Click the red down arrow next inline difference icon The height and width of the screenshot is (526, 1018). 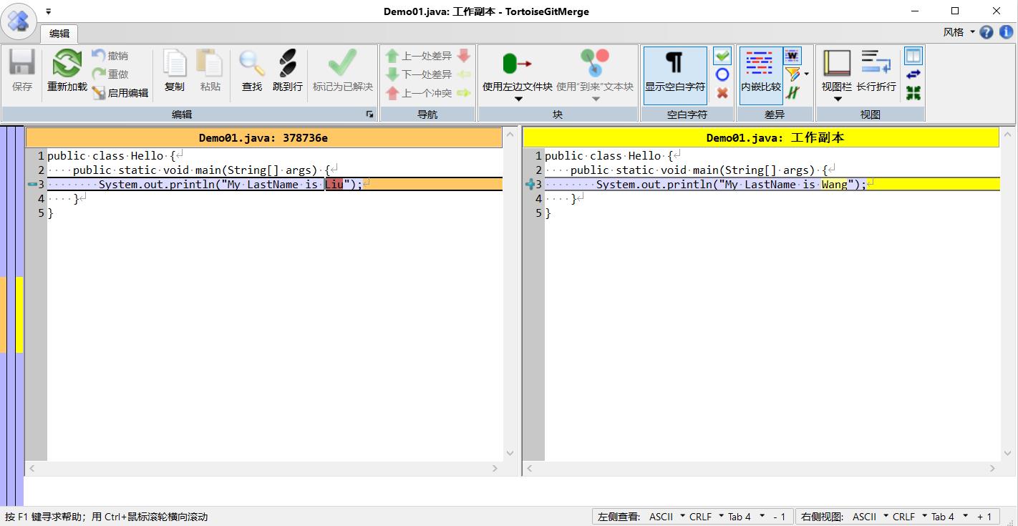(x=463, y=55)
